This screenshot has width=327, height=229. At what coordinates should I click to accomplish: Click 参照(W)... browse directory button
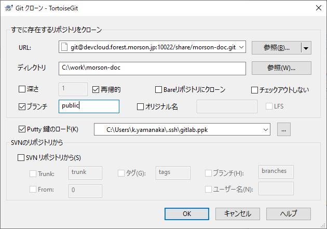pos(281,68)
